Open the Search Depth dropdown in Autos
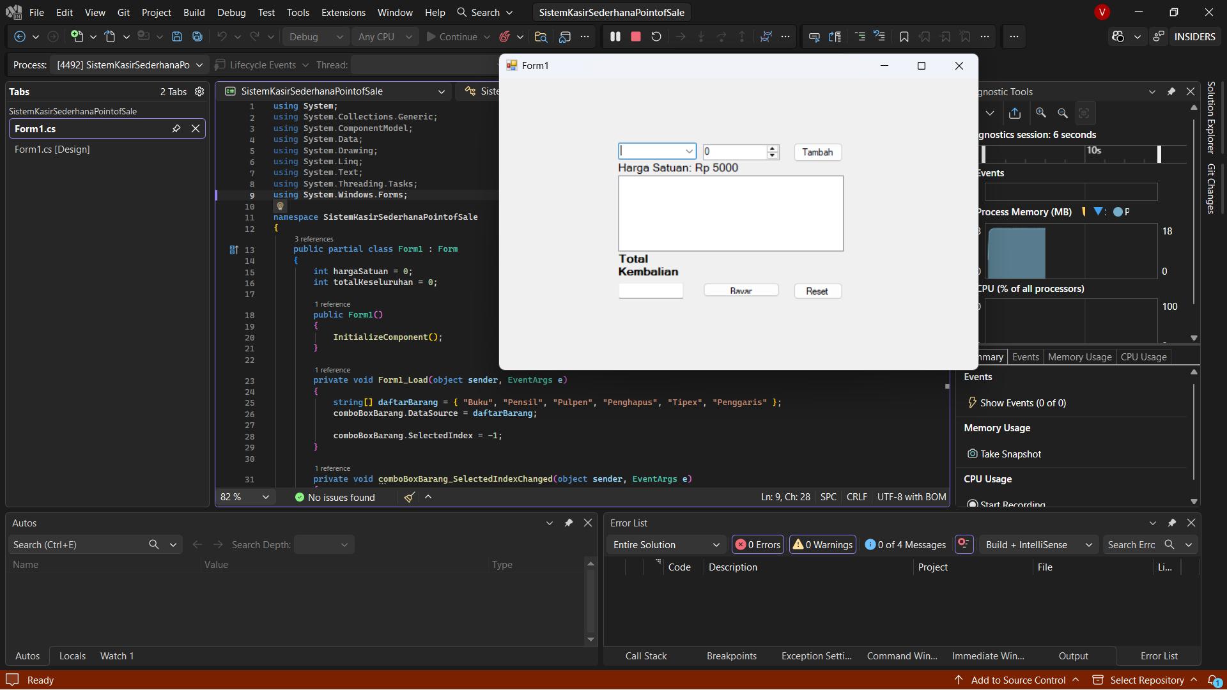 pyautogui.click(x=324, y=545)
